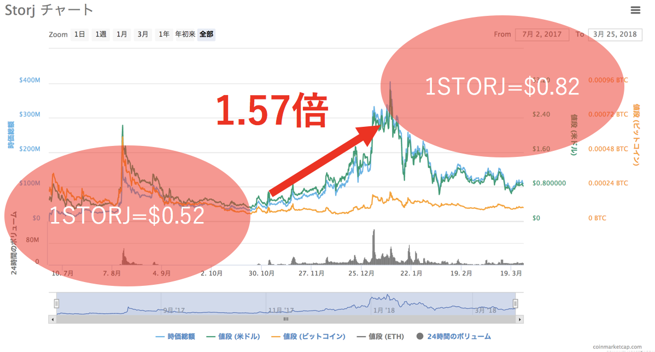655x352 pixels.
Task: Select the 全部 zoom range
Action: [x=206, y=34]
